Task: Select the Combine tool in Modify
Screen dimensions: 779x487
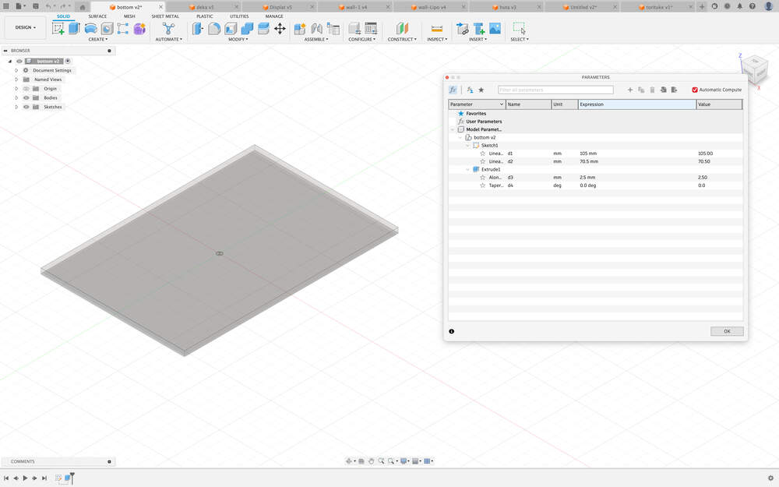Action: pos(247,28)
